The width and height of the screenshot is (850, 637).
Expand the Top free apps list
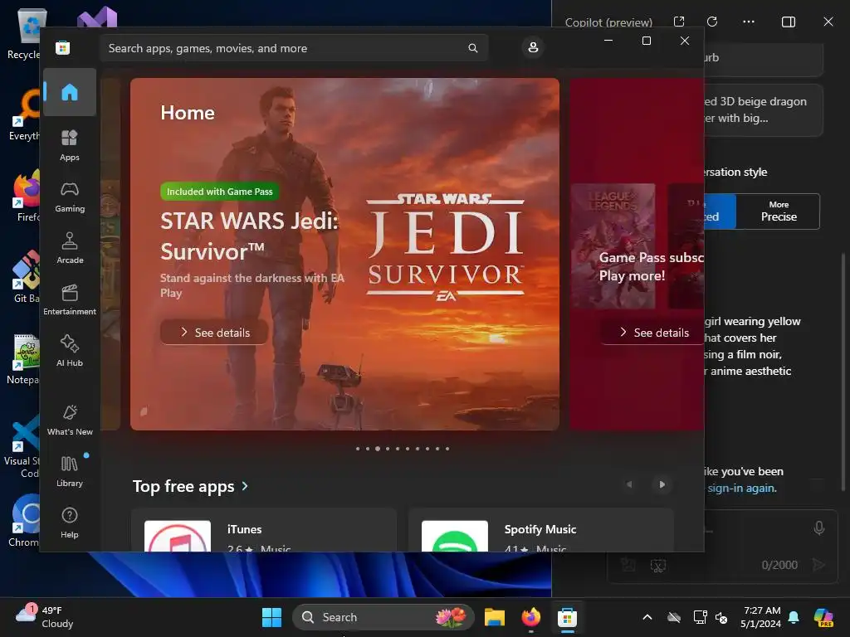tap(190, 486)
